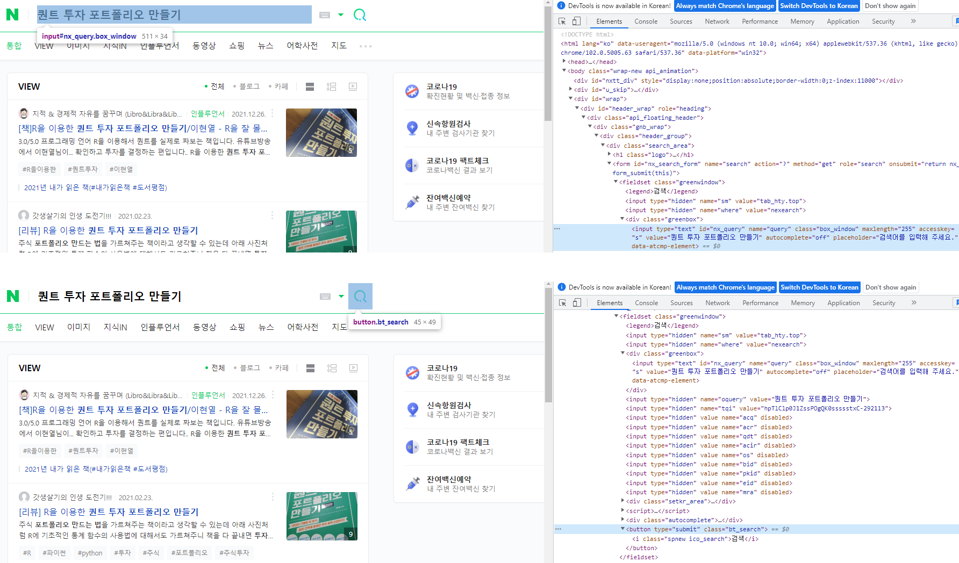Image resolution: width=959 pixels, height=563 pixels.
Task: Open the first book thumbnail in the upper capture
Action: (321, 133)
